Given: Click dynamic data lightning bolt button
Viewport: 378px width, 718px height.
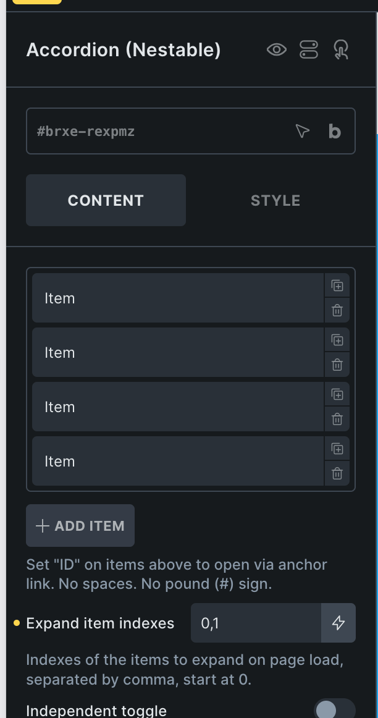Looking at the screenshot, I should pos(338,623).
